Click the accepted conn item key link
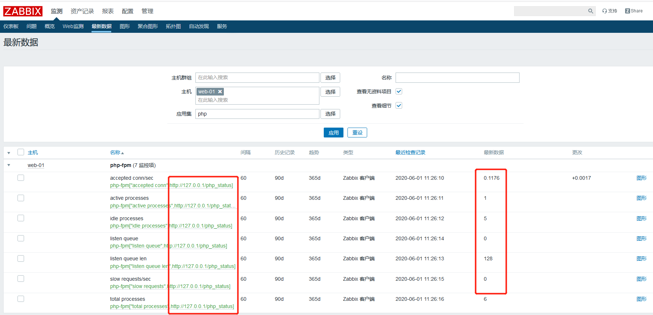Screen dimensions: 653x315 point(171,185)
